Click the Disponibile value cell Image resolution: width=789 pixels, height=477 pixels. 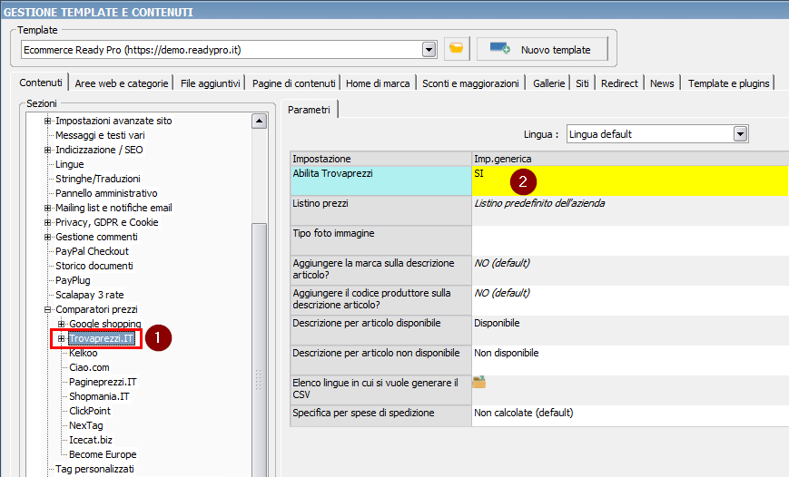point(630,330)
